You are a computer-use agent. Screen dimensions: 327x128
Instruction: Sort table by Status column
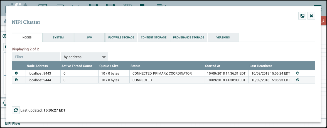pos(136,66)
